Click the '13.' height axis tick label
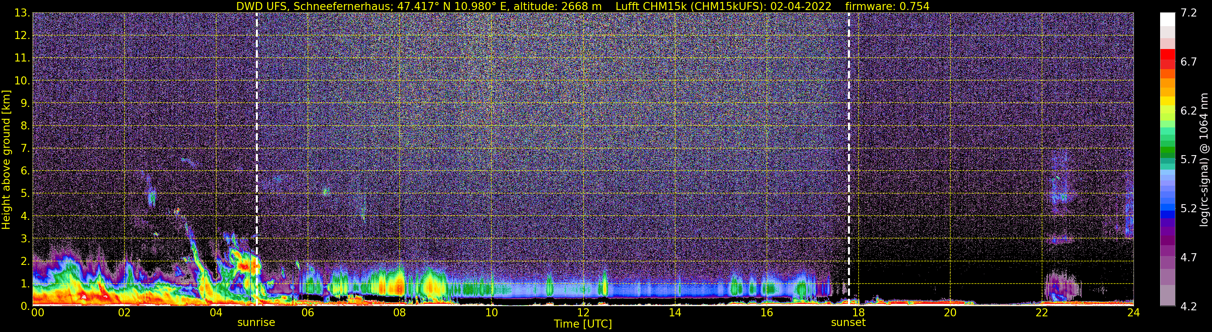This screenshot has height=332, width=1212. coord(22,13)
